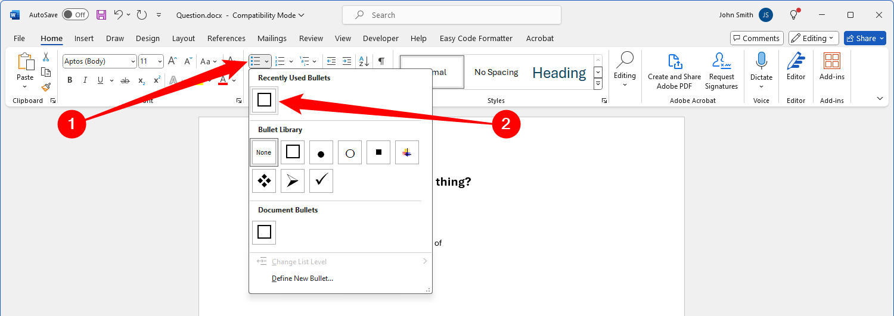Toggle Underline formatting
This screenshot has height=316, width=894.
click(100, 80)
